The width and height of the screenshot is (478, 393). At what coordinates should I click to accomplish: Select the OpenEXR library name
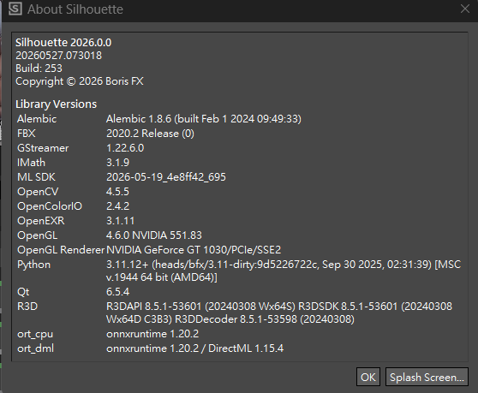tap(41, 221)
